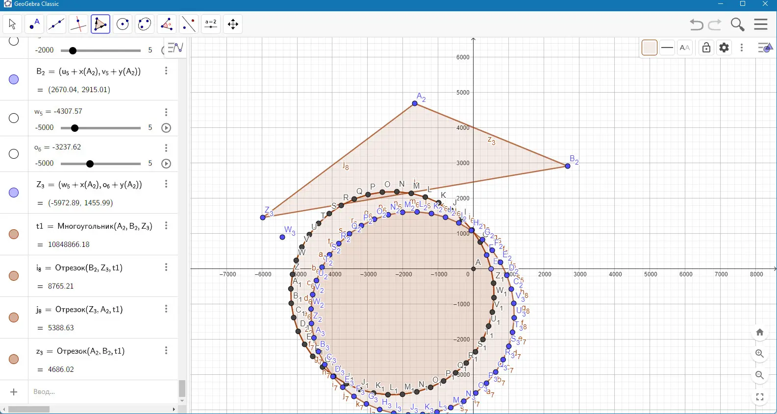Toggle visibility of point B2
Image resolution: width=777 pixels, height=414 pixels.
[x=14, y=79]
